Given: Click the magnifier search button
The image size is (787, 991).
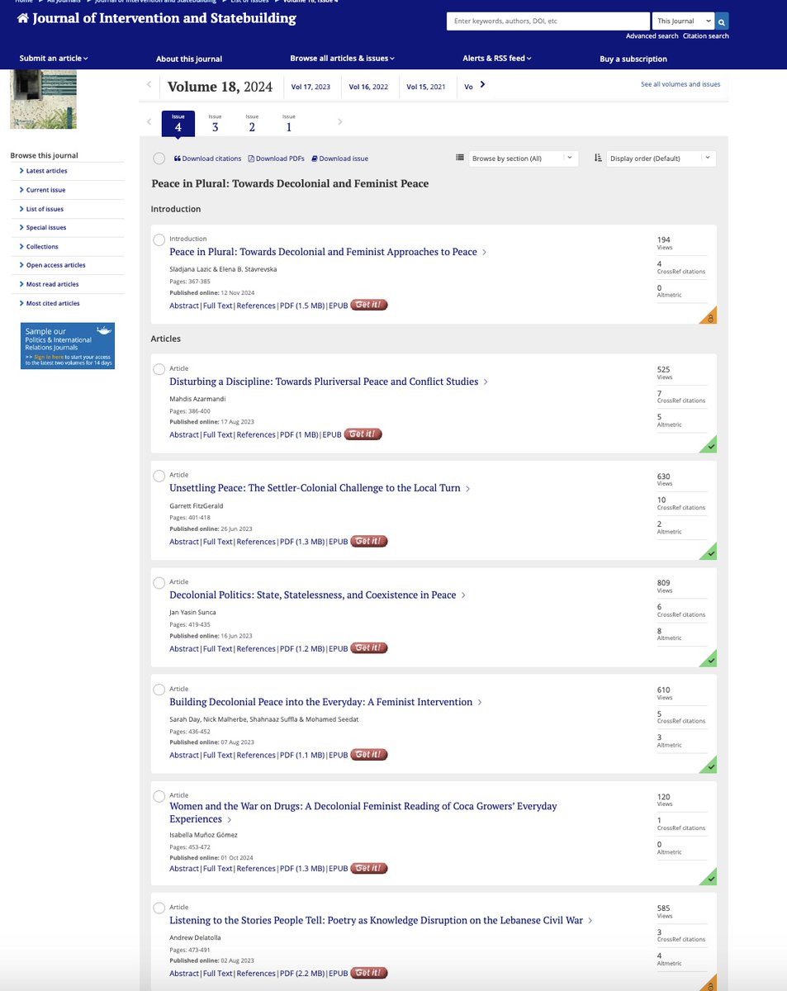Looking at the screenshot, I should click(x=723, y=21).
